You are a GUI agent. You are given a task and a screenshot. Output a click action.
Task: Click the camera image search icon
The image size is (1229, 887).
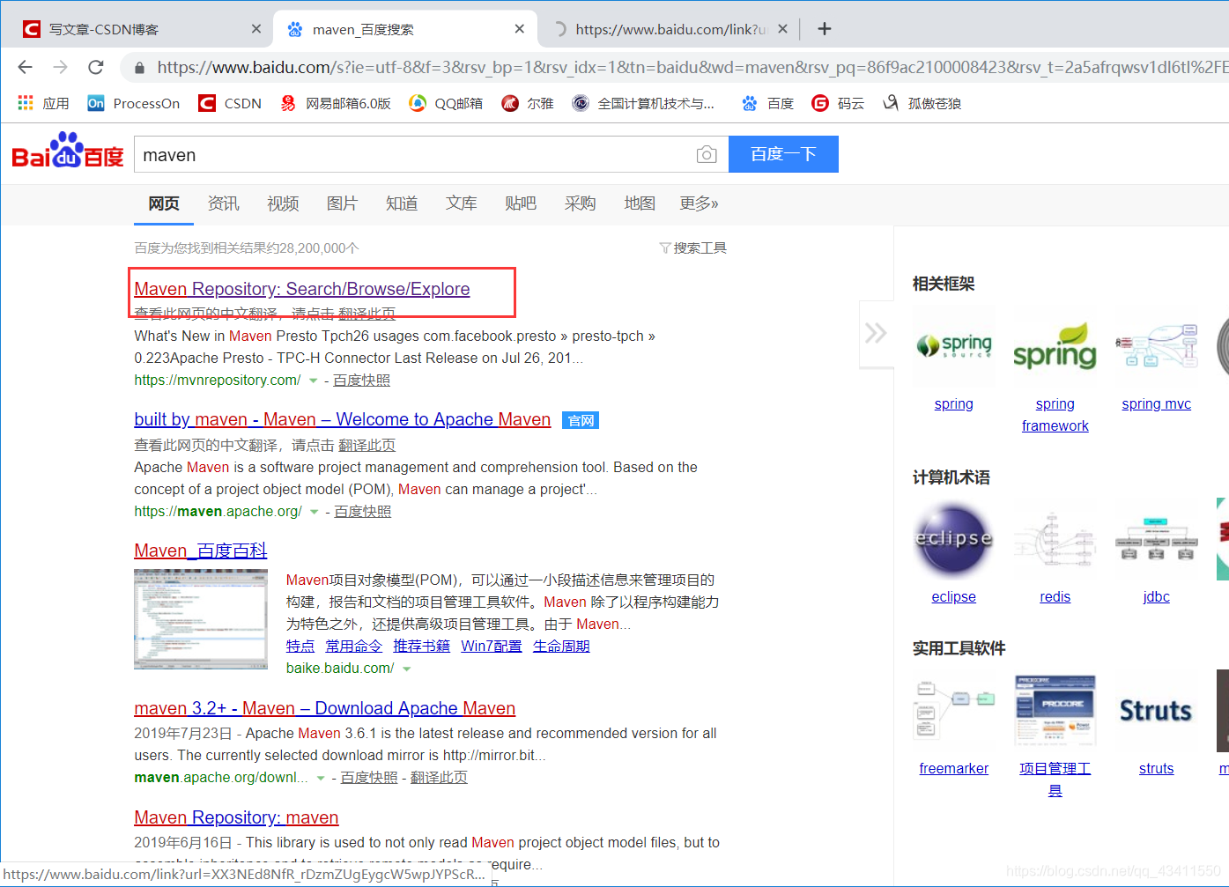pyautogui.click(x=707, y=155)
